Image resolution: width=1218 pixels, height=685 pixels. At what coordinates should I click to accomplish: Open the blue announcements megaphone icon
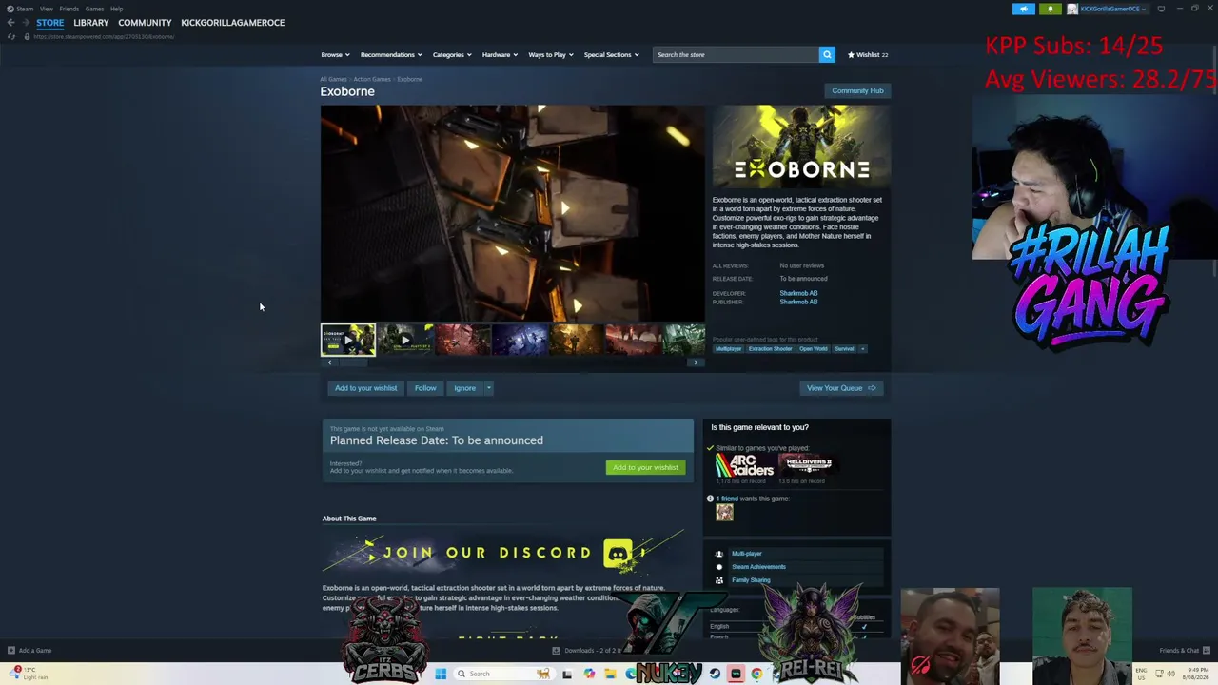[1024, 9]
